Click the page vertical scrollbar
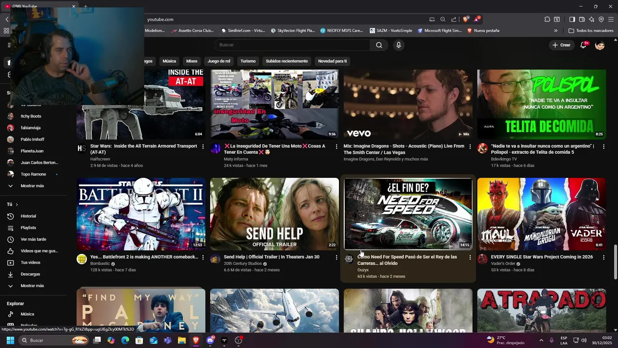Screen dimensions: 618x348 tap(615, 261)
